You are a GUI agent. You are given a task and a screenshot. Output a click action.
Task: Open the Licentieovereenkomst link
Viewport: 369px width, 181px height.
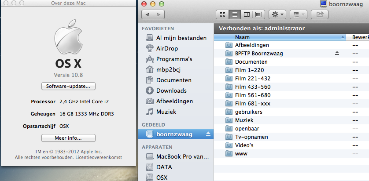click(x=99, y=158)
